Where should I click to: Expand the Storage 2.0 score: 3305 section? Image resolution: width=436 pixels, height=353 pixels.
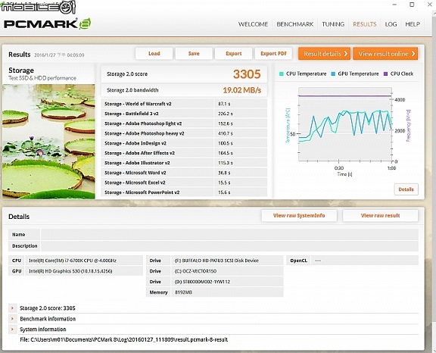pyautogui.click(x=12, y=308)
